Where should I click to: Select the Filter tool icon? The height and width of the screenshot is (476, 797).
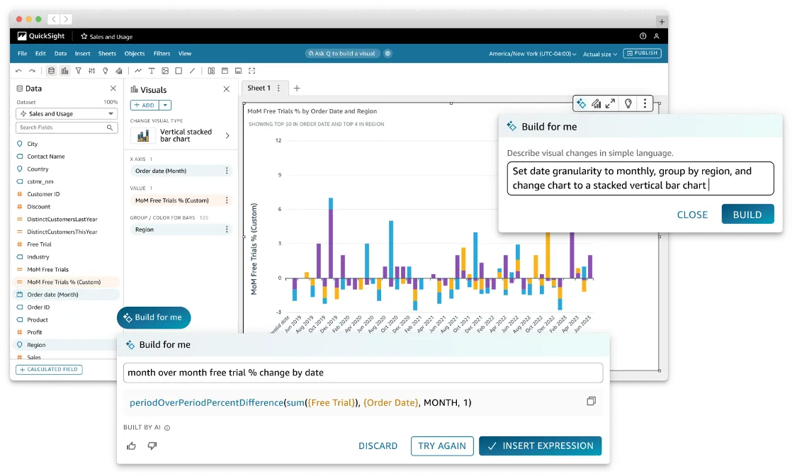tap(78, 70)
